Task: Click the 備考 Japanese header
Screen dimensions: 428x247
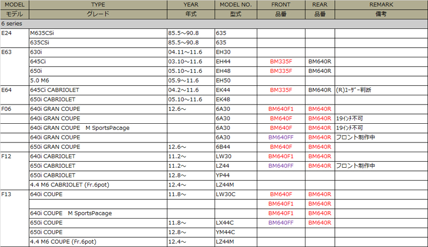Action: point(381,14)
